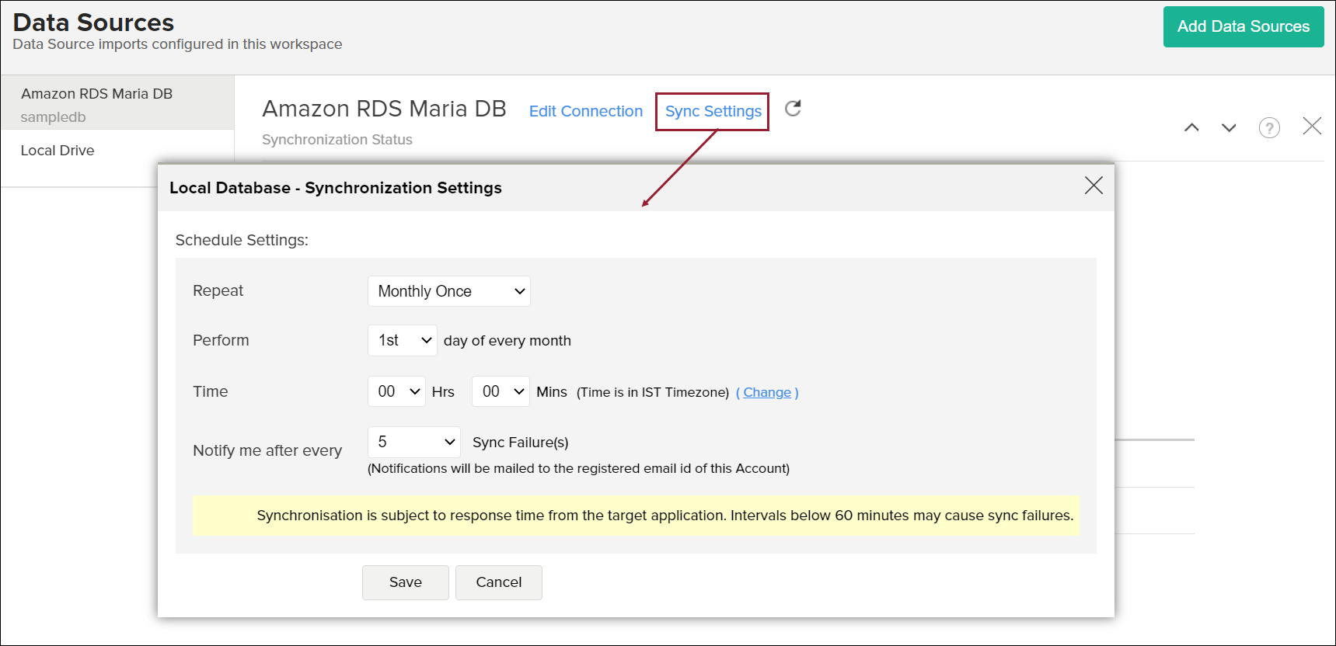Select Local Drive data source
The height and width of the screenshot is (646, 1336).
(58, 151)
